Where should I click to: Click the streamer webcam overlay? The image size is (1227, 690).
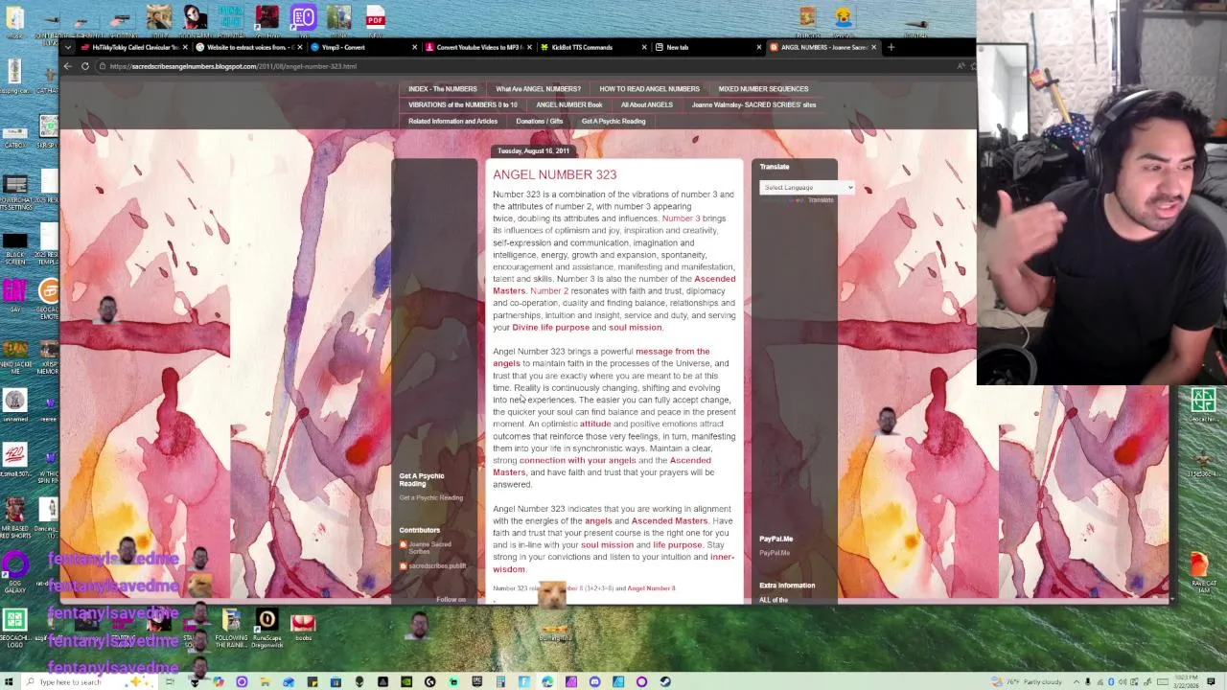pyautogui.click(x=1101, y=192)
